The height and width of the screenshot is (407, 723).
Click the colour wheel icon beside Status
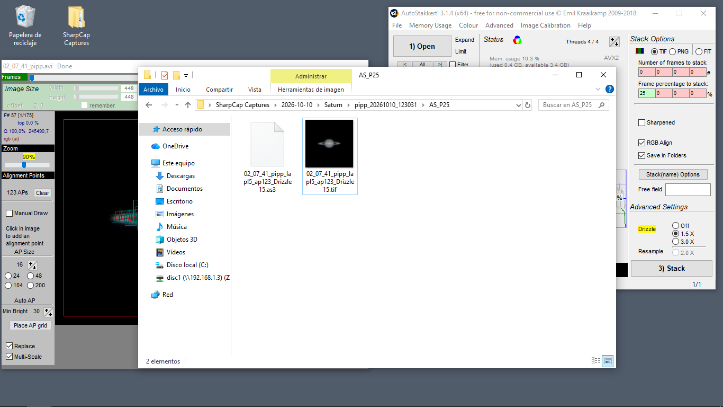click(x=517, y=40)
